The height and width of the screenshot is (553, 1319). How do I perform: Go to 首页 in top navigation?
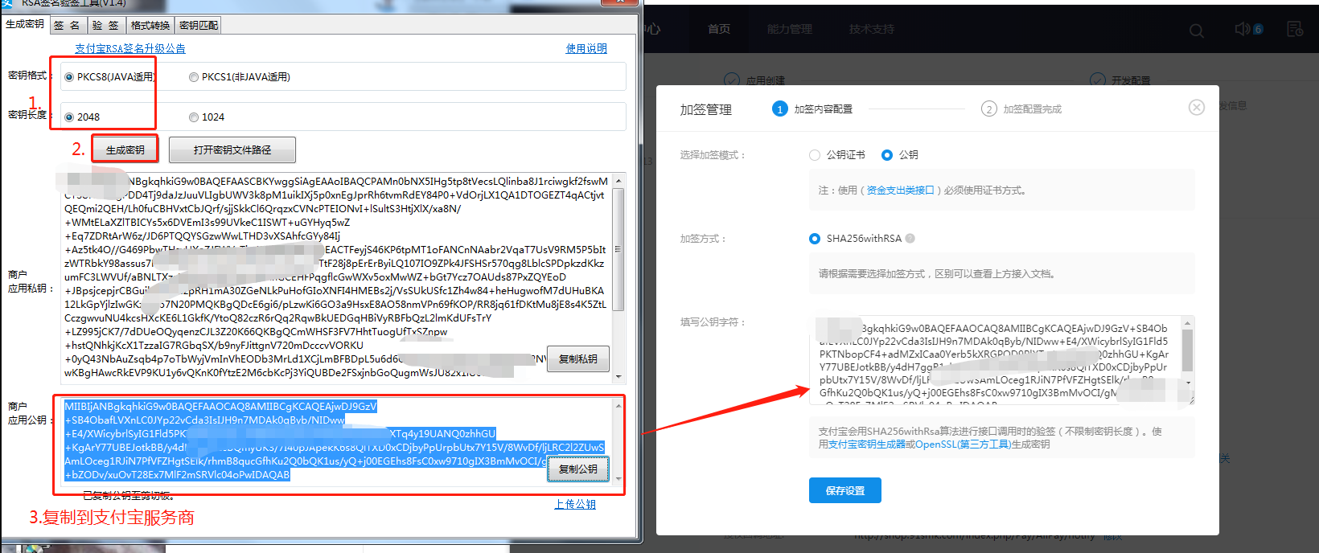coord(719,29)
